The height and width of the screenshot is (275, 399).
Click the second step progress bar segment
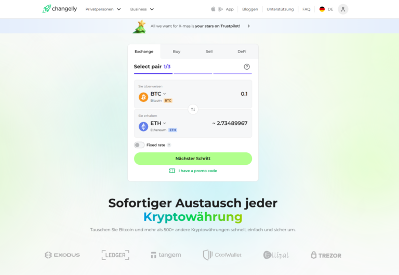click(193, 73)
